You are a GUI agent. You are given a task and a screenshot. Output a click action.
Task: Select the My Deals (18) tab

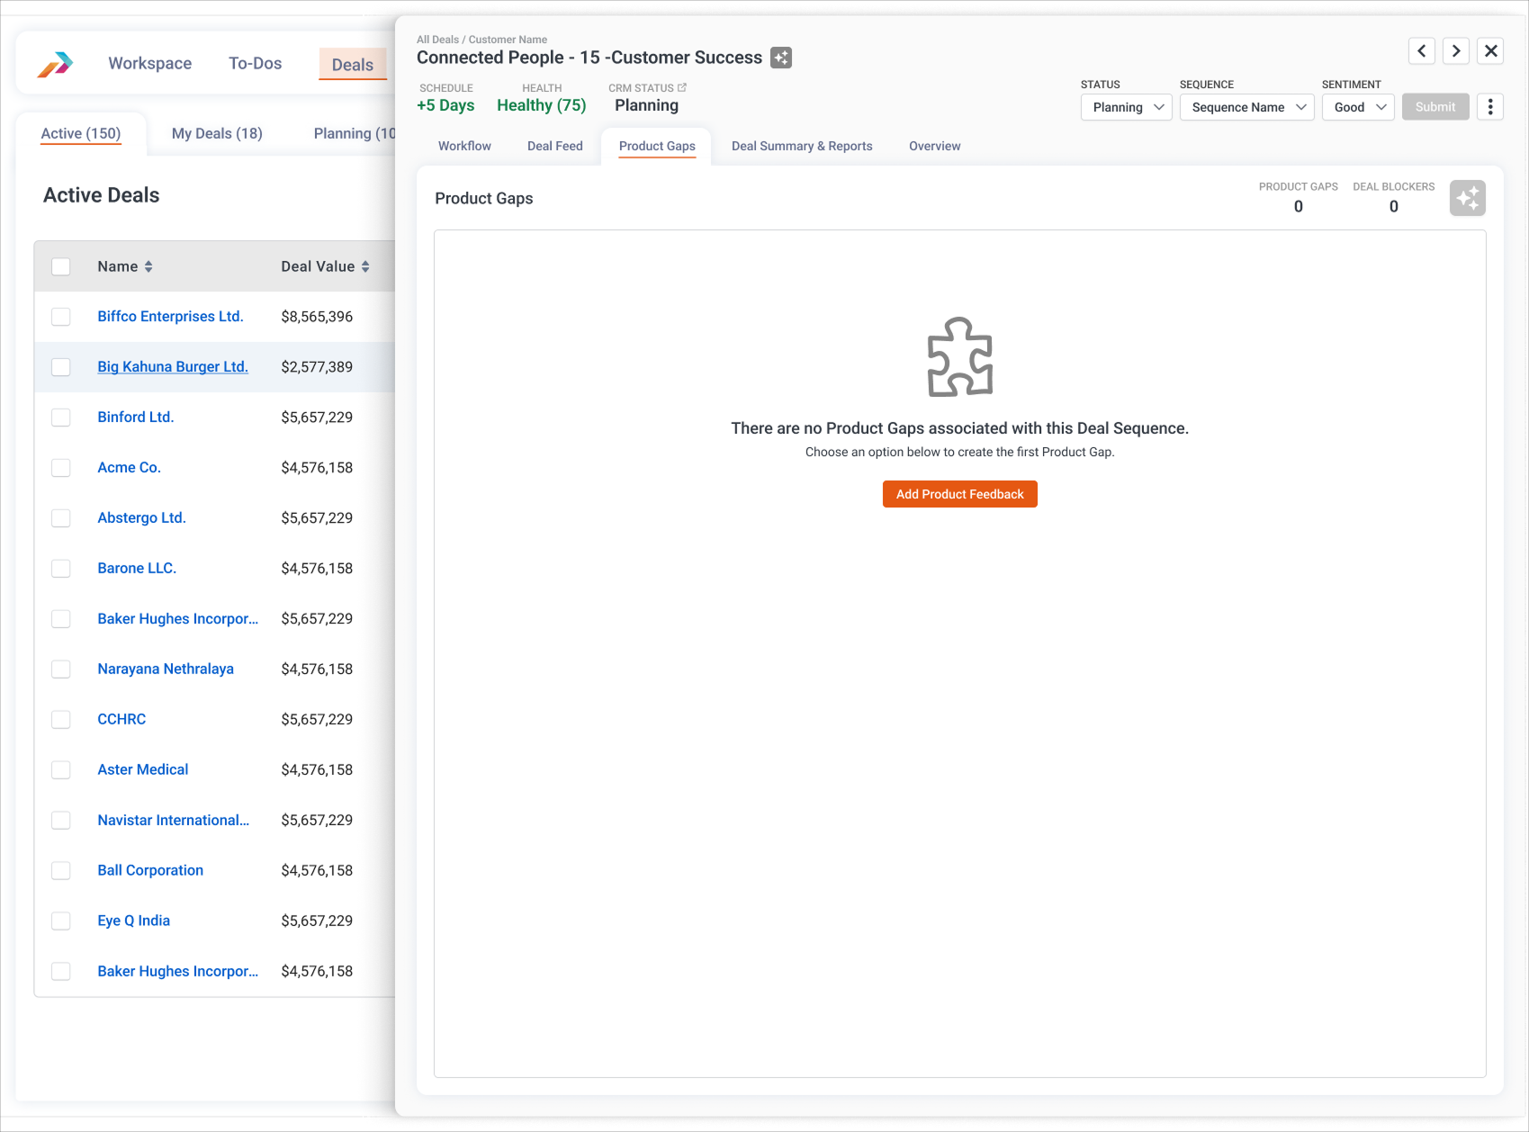tap(217, 133)
